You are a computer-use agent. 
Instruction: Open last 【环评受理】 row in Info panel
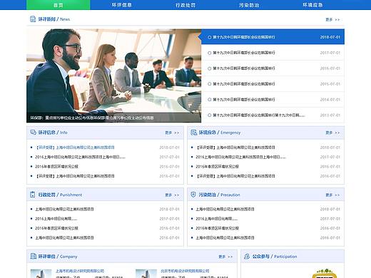75,176
